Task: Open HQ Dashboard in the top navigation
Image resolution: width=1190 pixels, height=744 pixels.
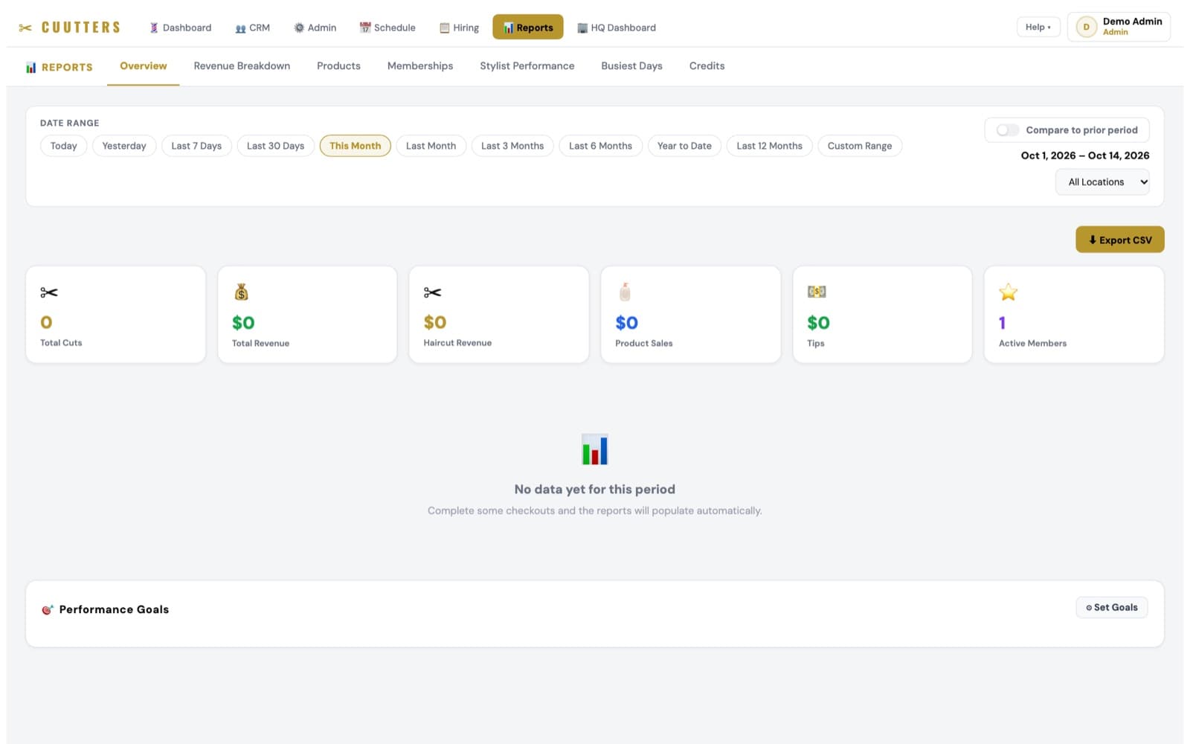Action: (x=617, y=28)
